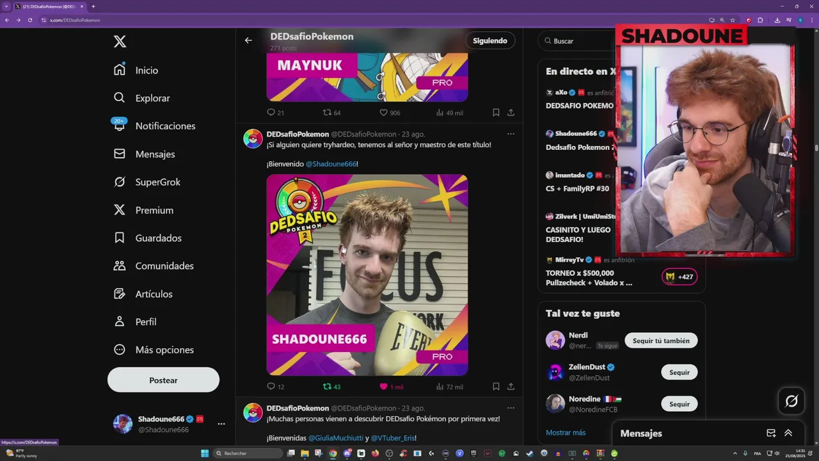Image resolution: width=819 pixels, height=461 pixels.
Task: View analytics of post with 49 mil
Action: click(449, 113)
